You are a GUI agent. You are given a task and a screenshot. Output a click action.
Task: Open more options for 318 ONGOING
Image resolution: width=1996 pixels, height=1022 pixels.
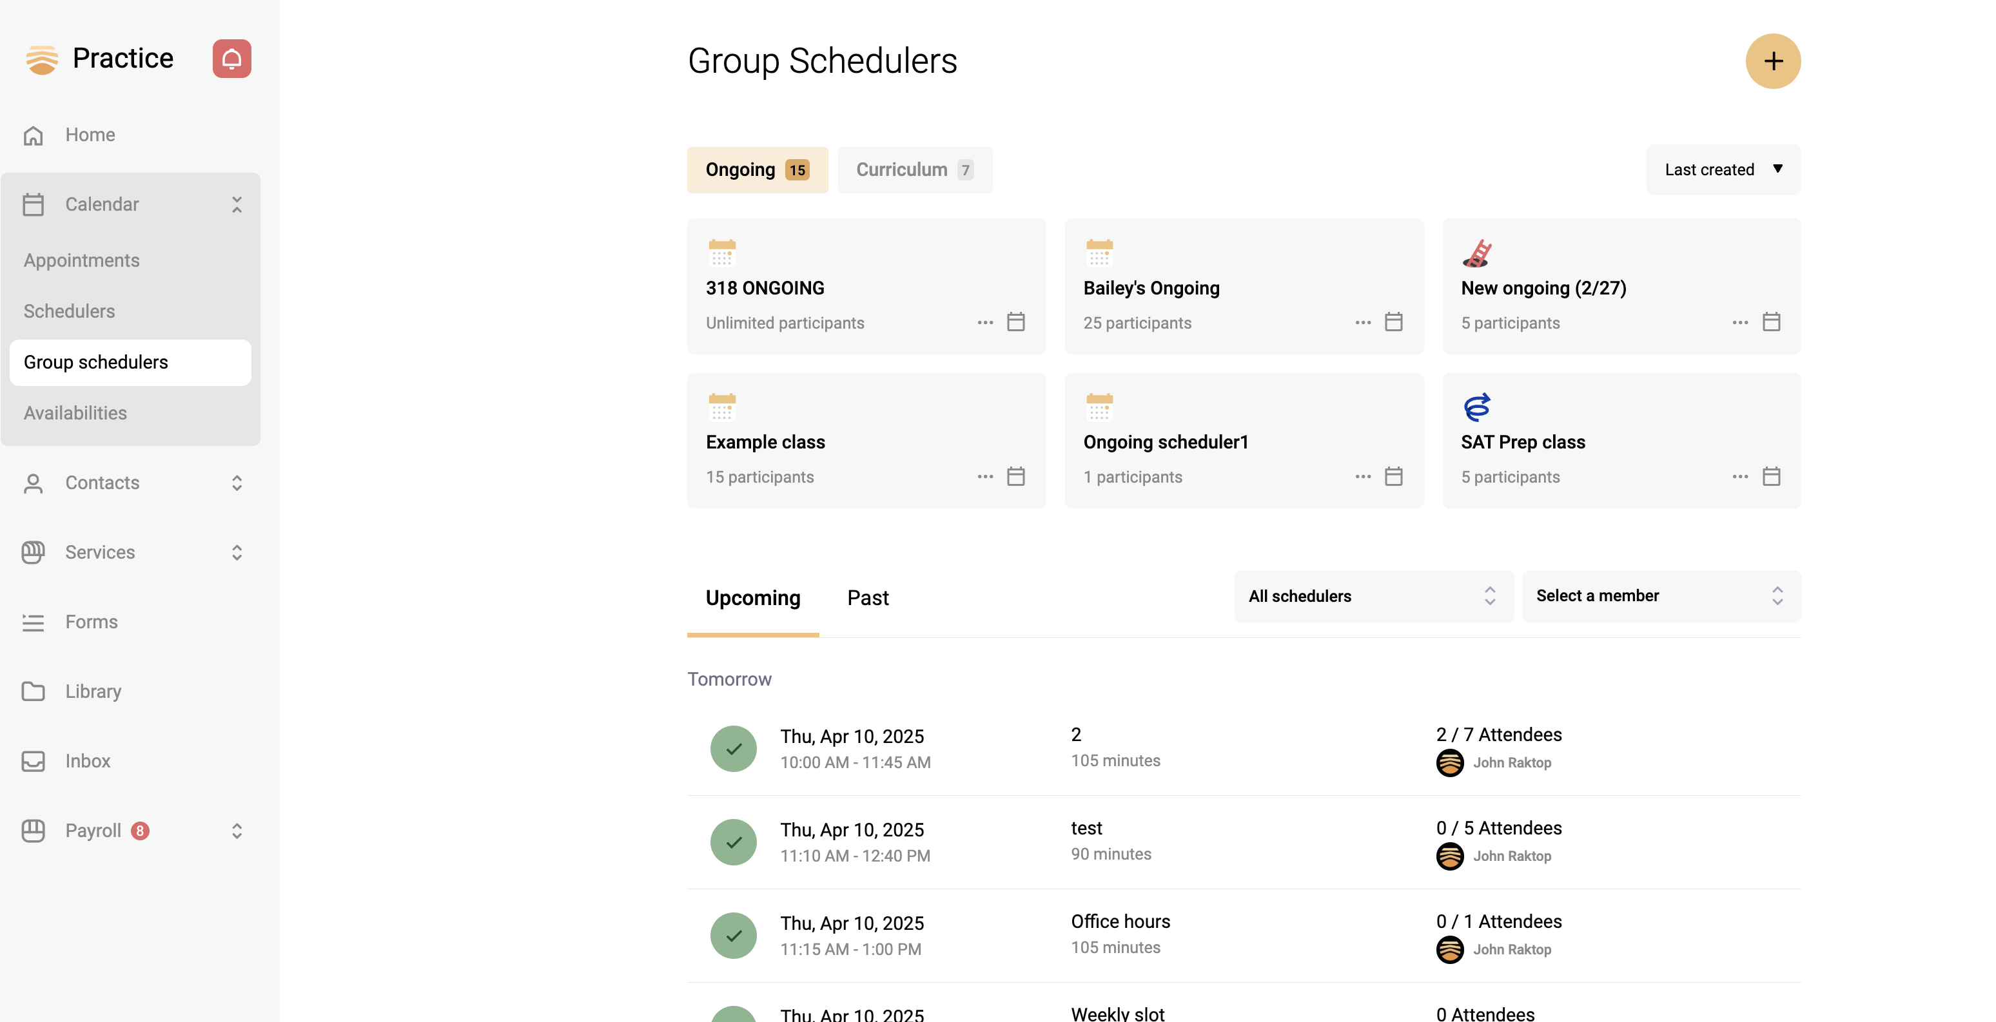(985, 322)
